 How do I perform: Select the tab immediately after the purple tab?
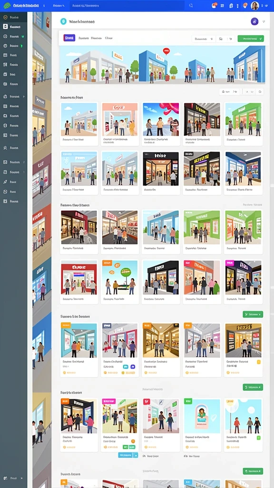click(x=84, y=38)
